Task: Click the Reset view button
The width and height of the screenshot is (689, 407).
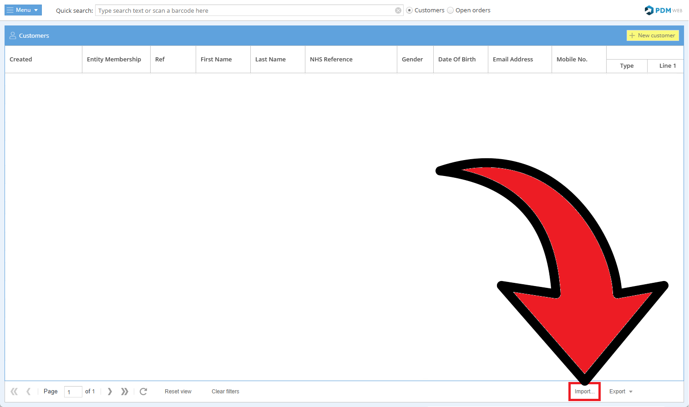Action: (x=178, y=392)
